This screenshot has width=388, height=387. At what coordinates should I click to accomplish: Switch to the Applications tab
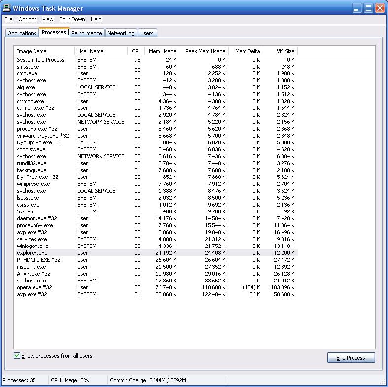point(22,33)
